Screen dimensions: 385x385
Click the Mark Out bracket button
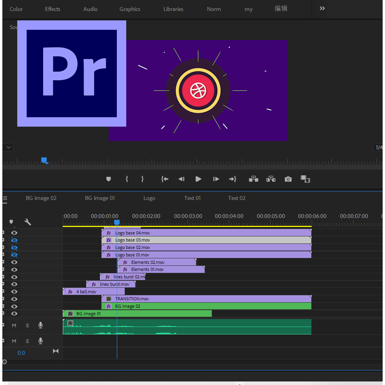click(142, 179)
